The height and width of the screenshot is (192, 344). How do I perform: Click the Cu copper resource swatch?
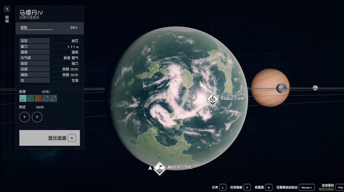point(31,99)
